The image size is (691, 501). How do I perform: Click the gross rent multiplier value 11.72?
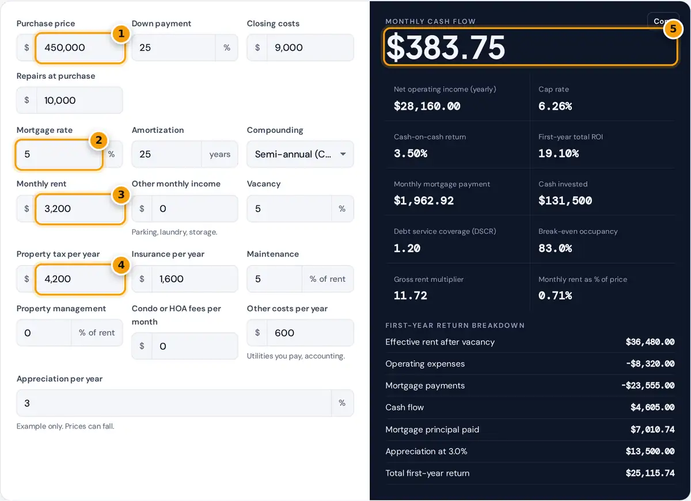coord(411,296)
